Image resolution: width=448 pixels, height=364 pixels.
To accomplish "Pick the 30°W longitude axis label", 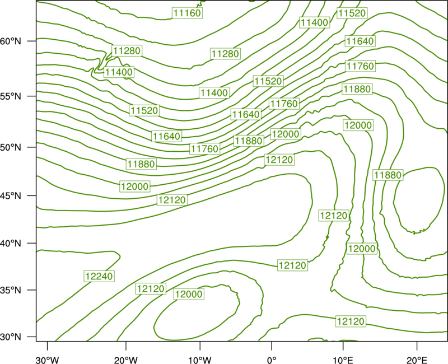I will click(47, 360).
